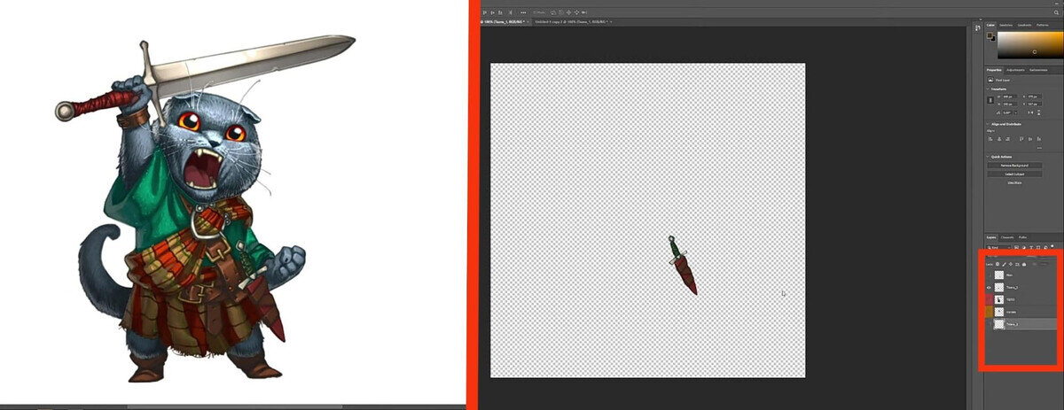
Task: Click the first align icon in Align and Distribute
Action: coord(990,138)
